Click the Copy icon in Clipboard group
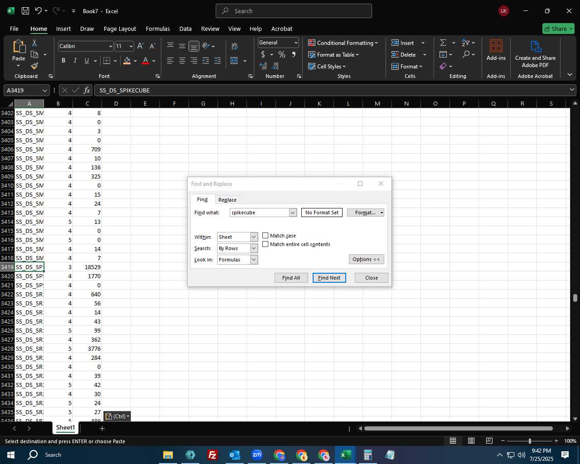The width and height of the screenshot is (580, 464). coord(34,54)
